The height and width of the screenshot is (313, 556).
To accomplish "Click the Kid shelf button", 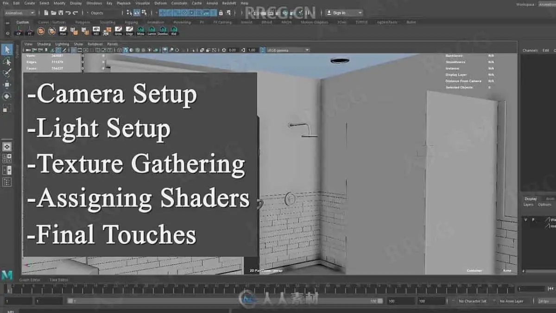I will coord(174,31).
